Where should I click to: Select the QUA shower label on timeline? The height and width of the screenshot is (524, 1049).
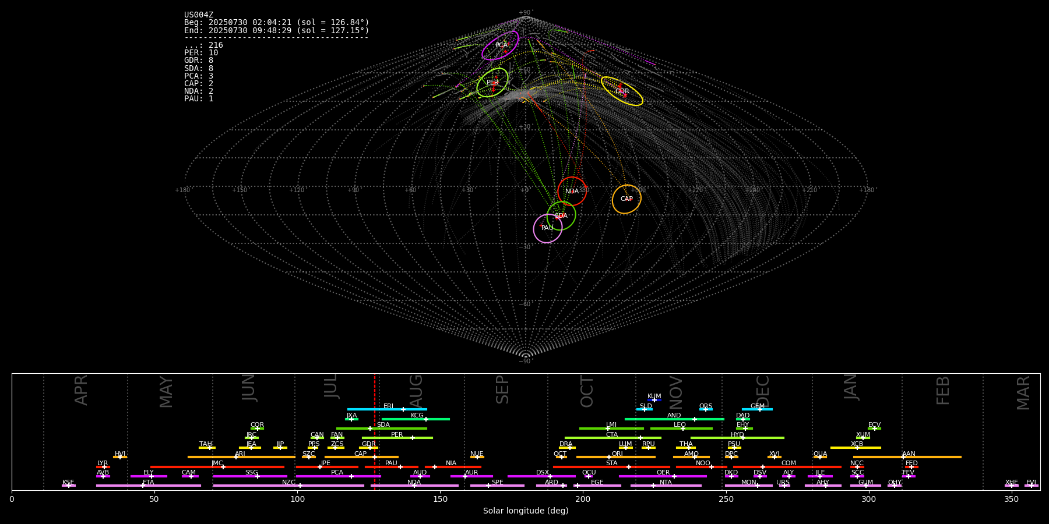(820, 454)
